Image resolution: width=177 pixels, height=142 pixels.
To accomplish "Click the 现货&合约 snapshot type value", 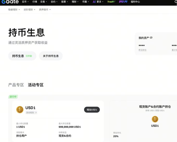I will [x=65, y=136].
